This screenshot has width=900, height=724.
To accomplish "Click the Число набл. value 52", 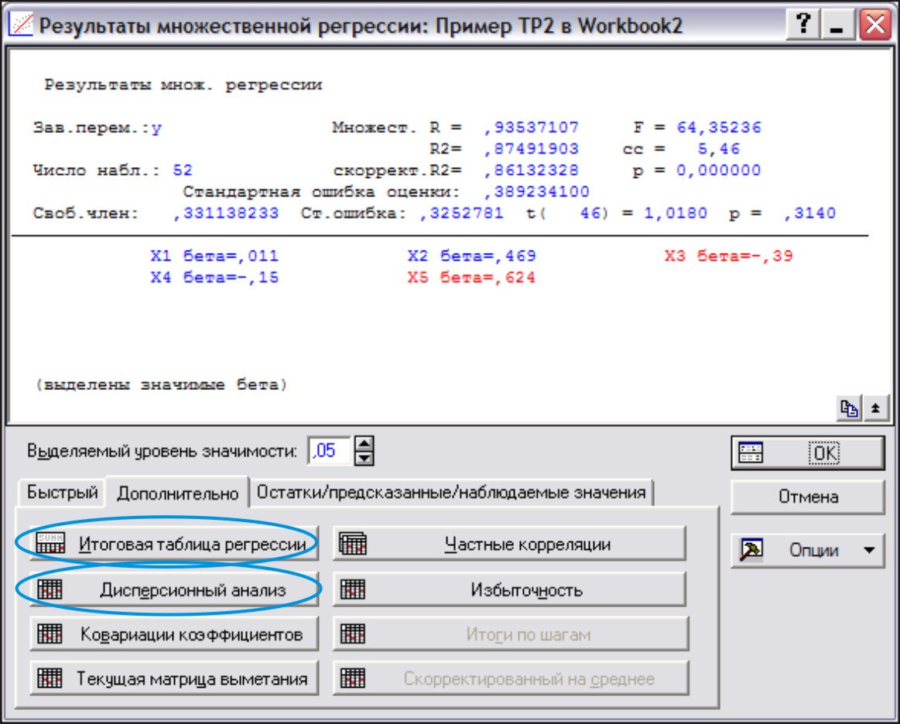I will point(183,170).
